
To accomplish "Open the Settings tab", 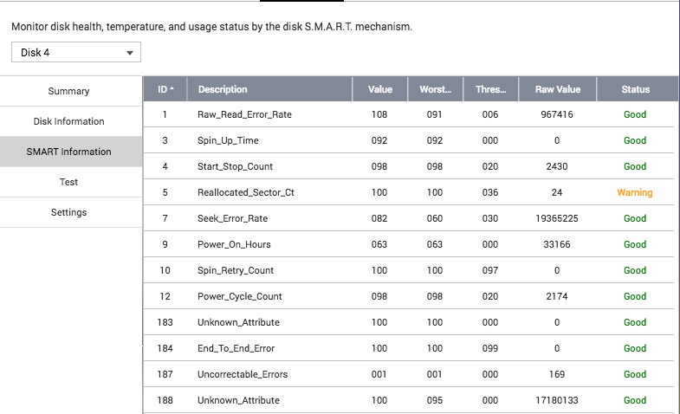I will click(x=69, y=212).
